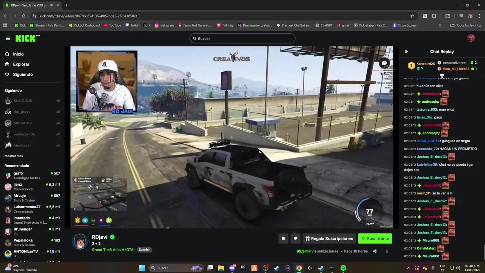
Task: Open the Explorar section
Action: [x=21, y=64]
